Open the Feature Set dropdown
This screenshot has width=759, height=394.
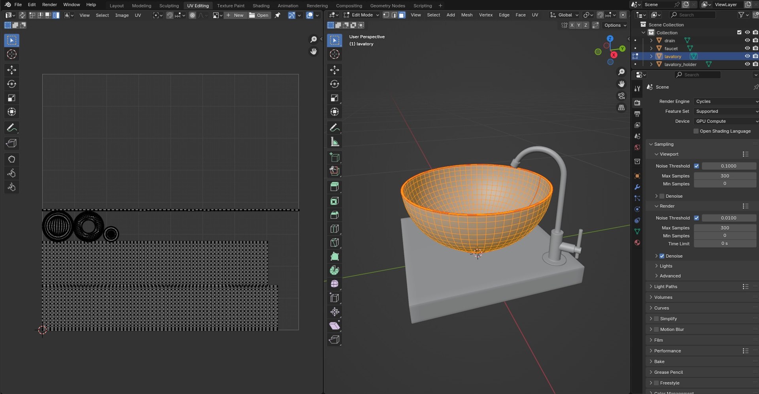[x=726, y=111]
